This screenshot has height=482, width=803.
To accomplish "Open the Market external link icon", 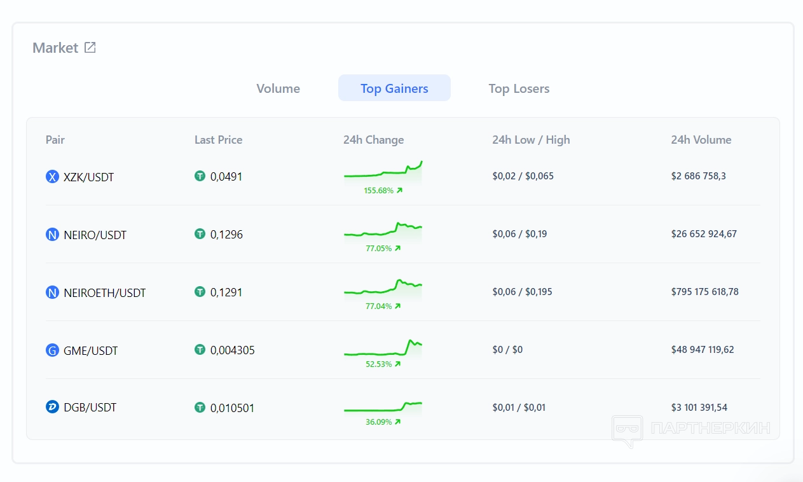I will pos(90,48).
